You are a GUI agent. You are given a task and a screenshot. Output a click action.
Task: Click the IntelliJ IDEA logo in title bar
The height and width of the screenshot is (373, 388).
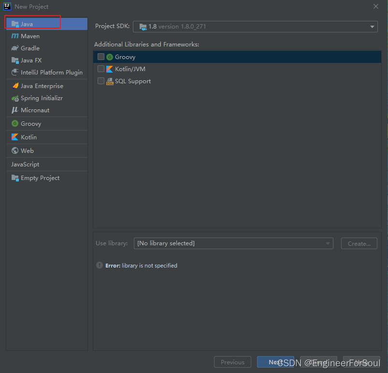click(x=7, y=6)
